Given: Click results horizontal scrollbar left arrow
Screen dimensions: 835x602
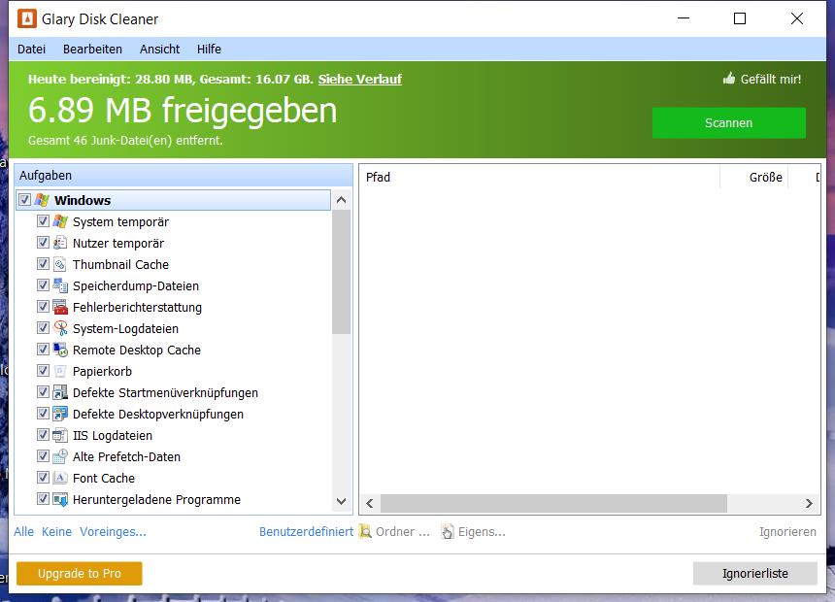Looking at the screenshot, I should tap(370, 503).
